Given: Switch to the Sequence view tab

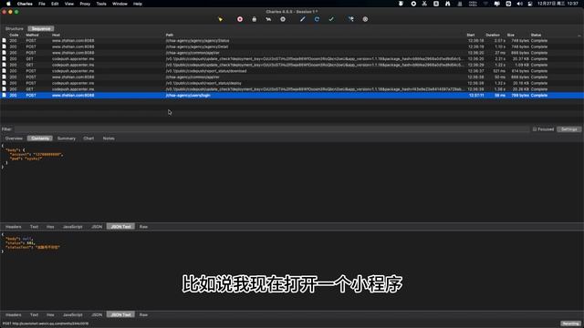Looking at the screenshot, I should (x=41, y=28).
